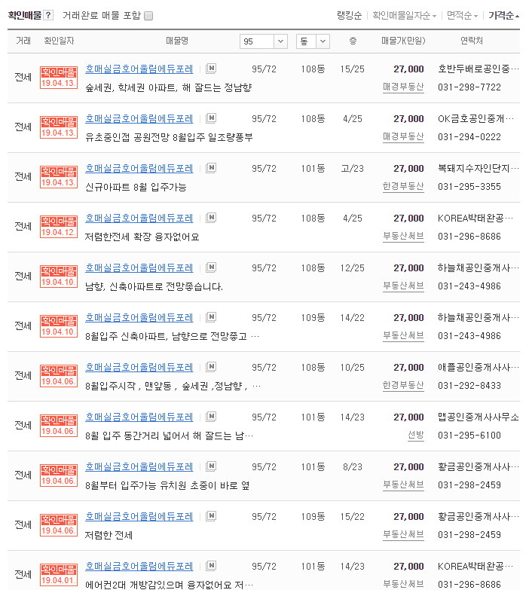Open the 호매실금호어울림에듀포레 link in the 101동 8/23 row
The width and height of the screenshot is (529, 590).
pos(139,466)
